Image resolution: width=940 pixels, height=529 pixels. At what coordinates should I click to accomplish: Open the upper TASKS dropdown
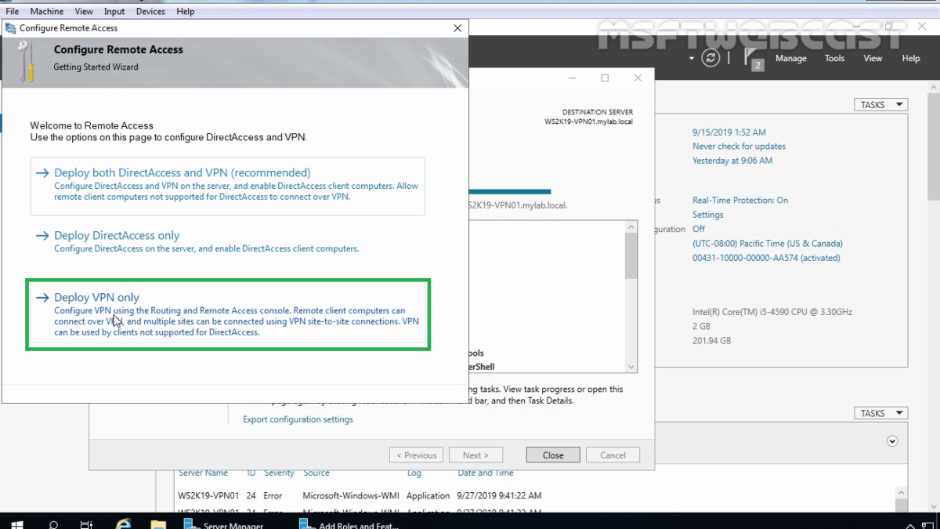[x=880, y=105]
